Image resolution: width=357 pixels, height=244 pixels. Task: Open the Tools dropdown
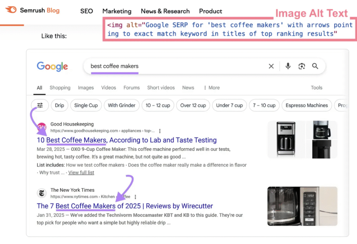click(316, 87)
